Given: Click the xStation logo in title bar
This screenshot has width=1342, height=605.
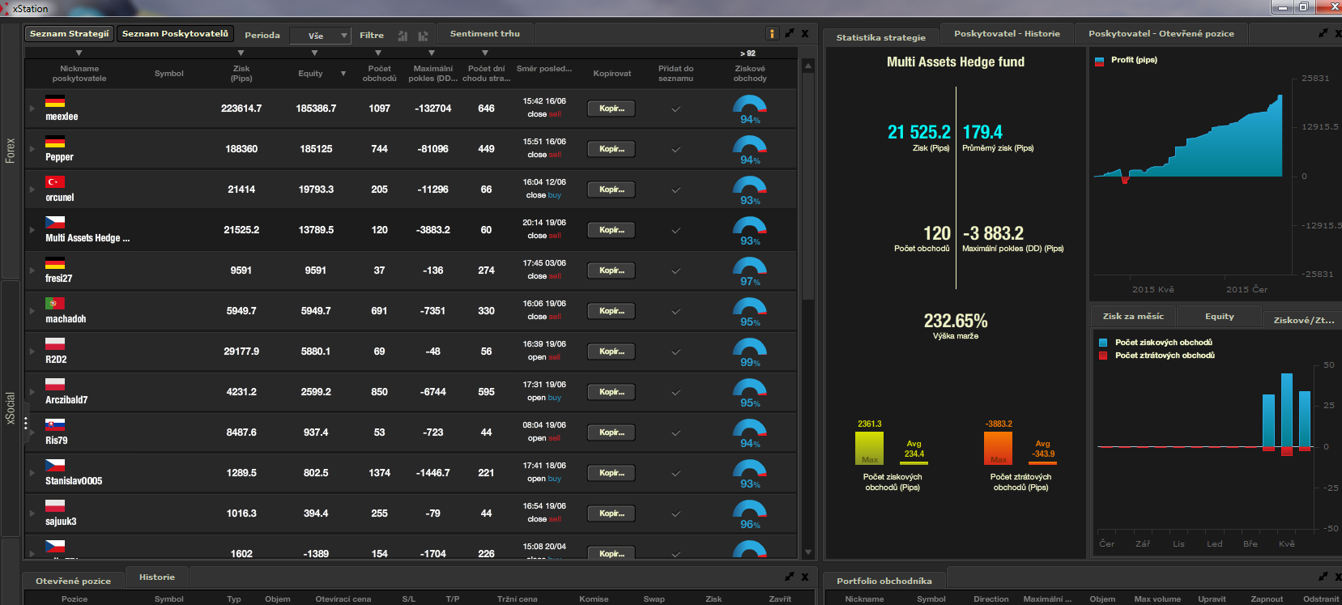Looking at the screenshot, I should tap(6, 8).
